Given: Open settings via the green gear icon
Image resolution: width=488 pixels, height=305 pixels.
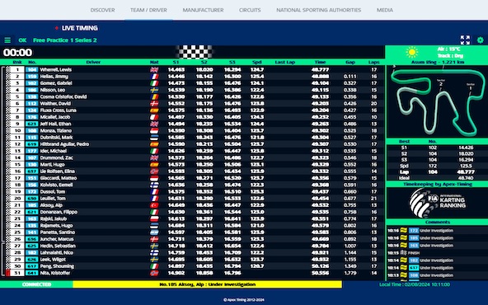Looking at the screenshot, I should (481, 40).
